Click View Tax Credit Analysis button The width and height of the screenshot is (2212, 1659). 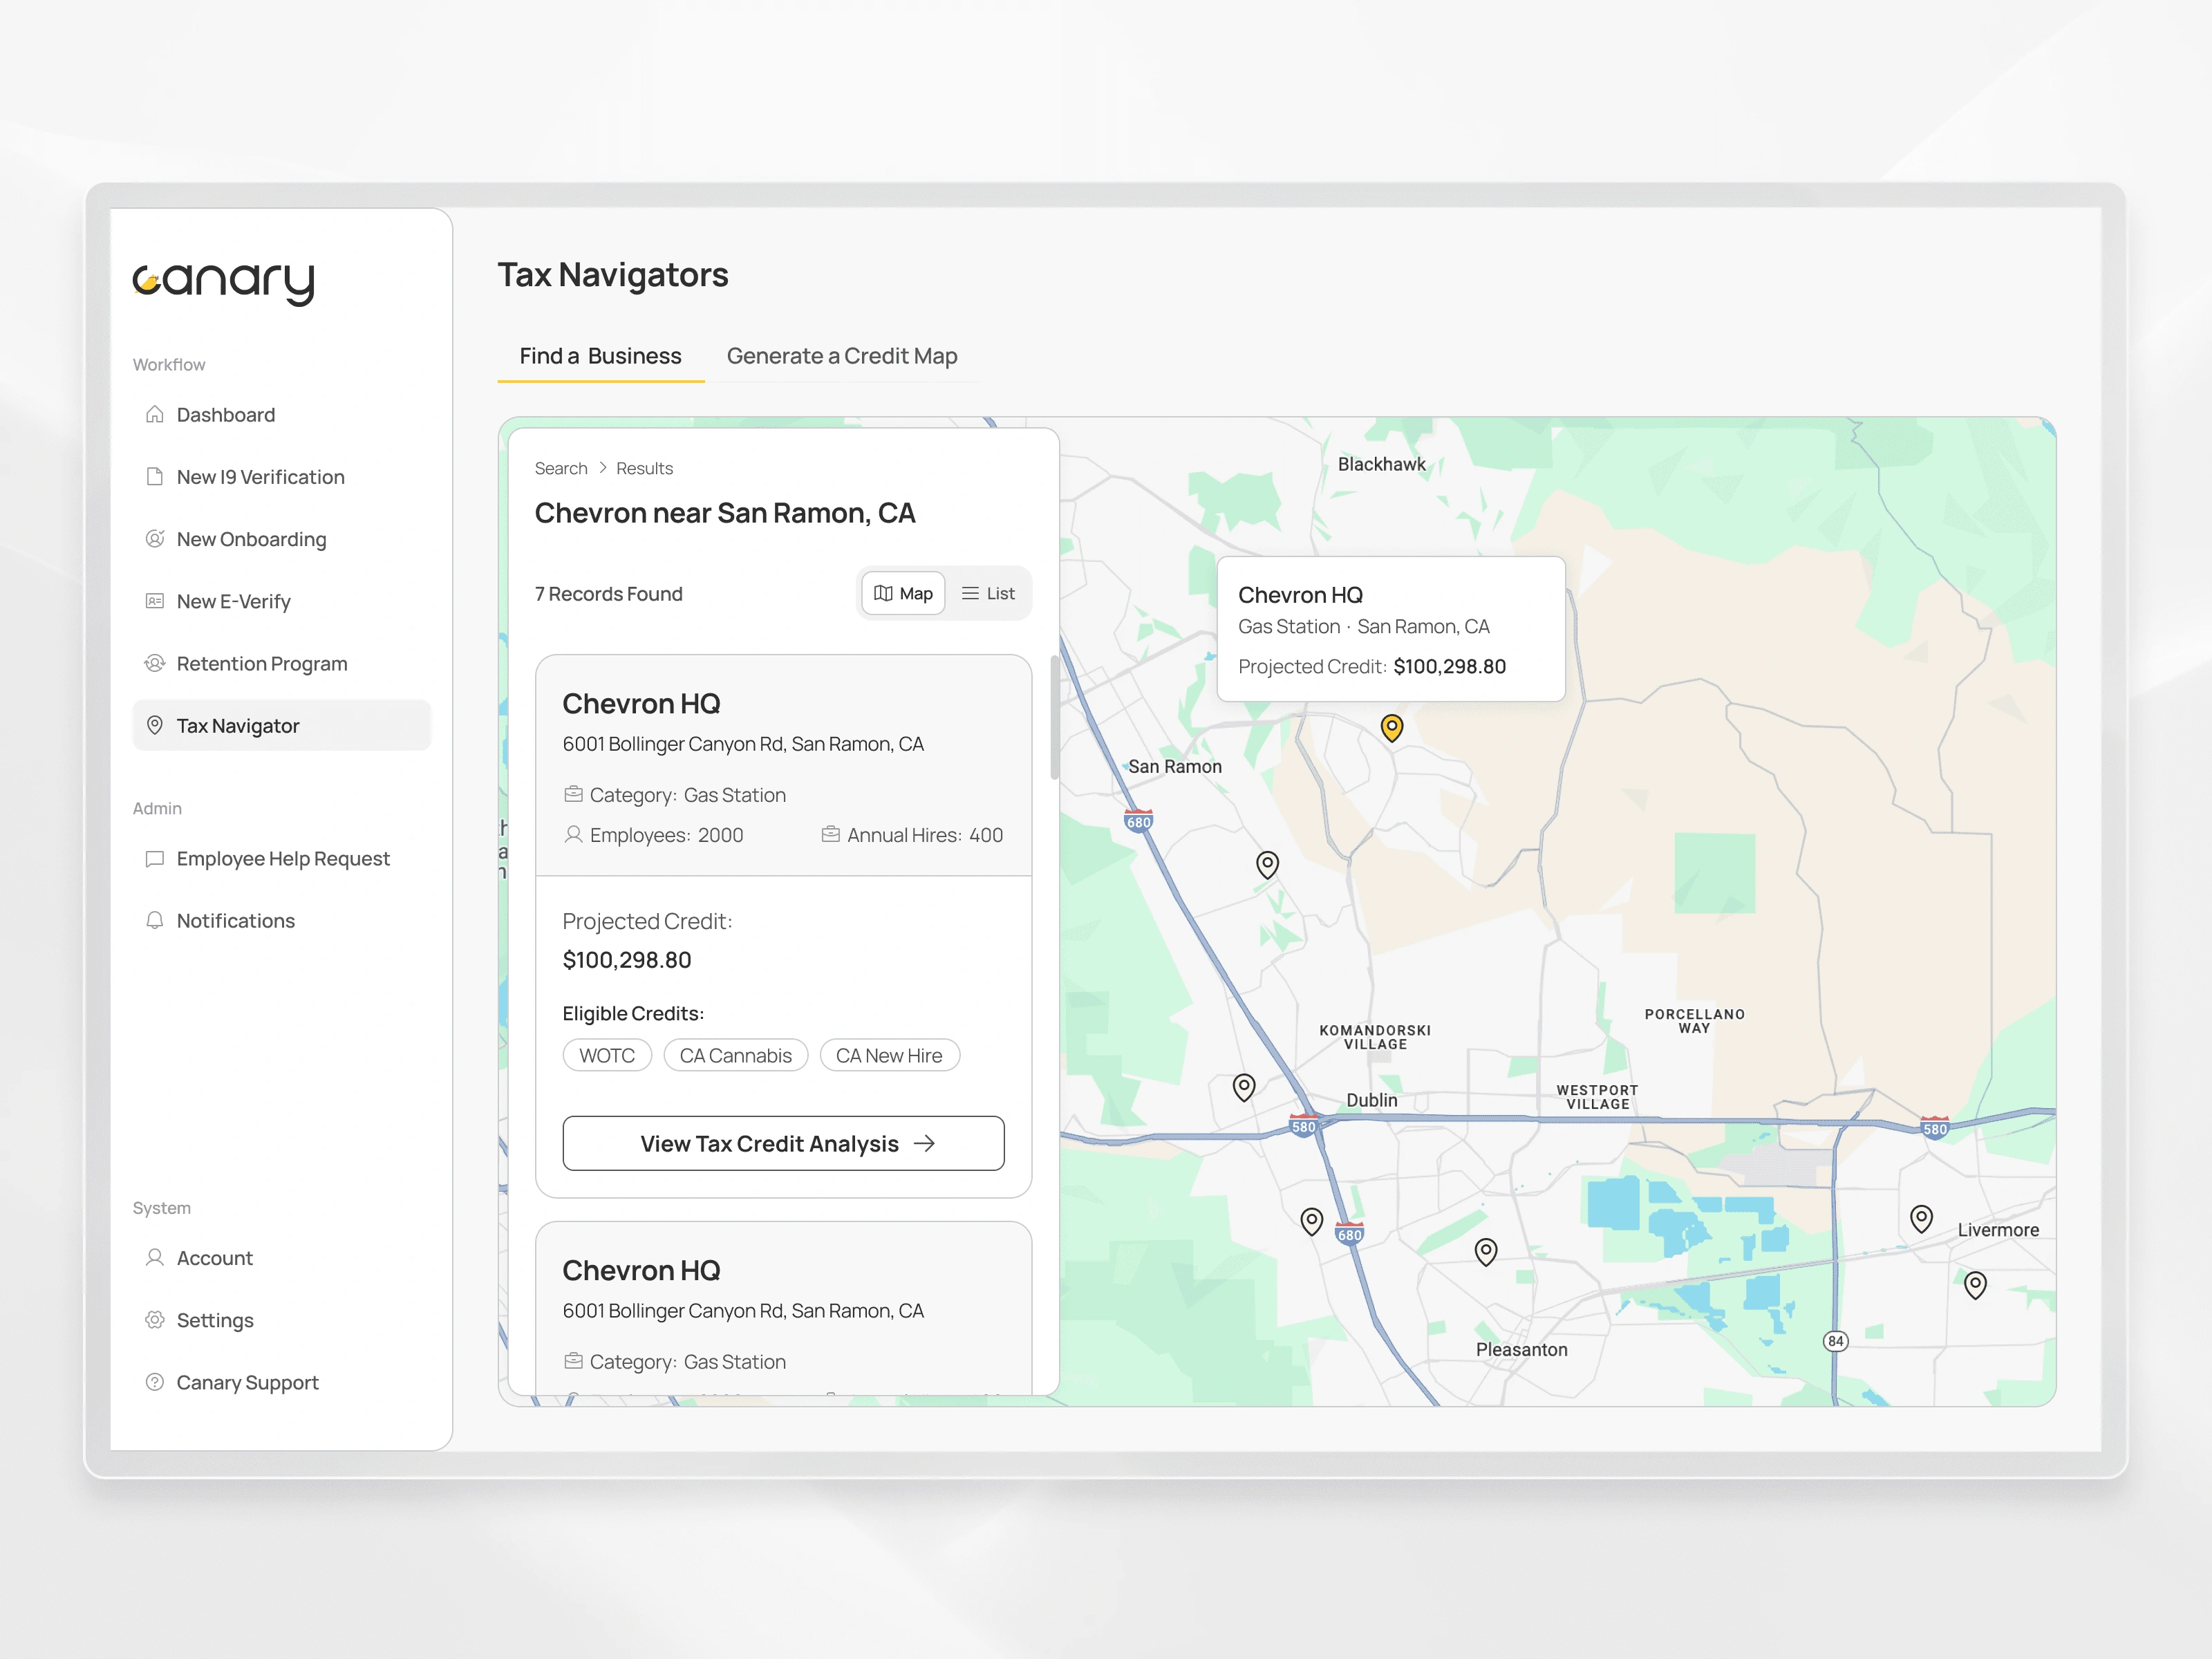(x=783, y=1143)
